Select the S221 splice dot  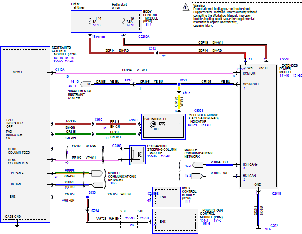179,84
